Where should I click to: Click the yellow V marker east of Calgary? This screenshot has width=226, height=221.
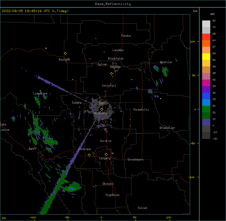point(112,153)
